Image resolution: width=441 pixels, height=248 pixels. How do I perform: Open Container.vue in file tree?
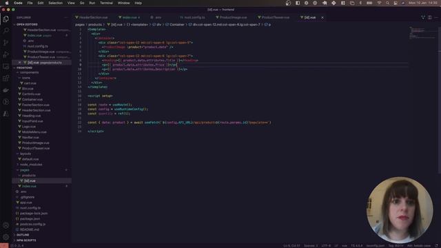tap(32, 99)
